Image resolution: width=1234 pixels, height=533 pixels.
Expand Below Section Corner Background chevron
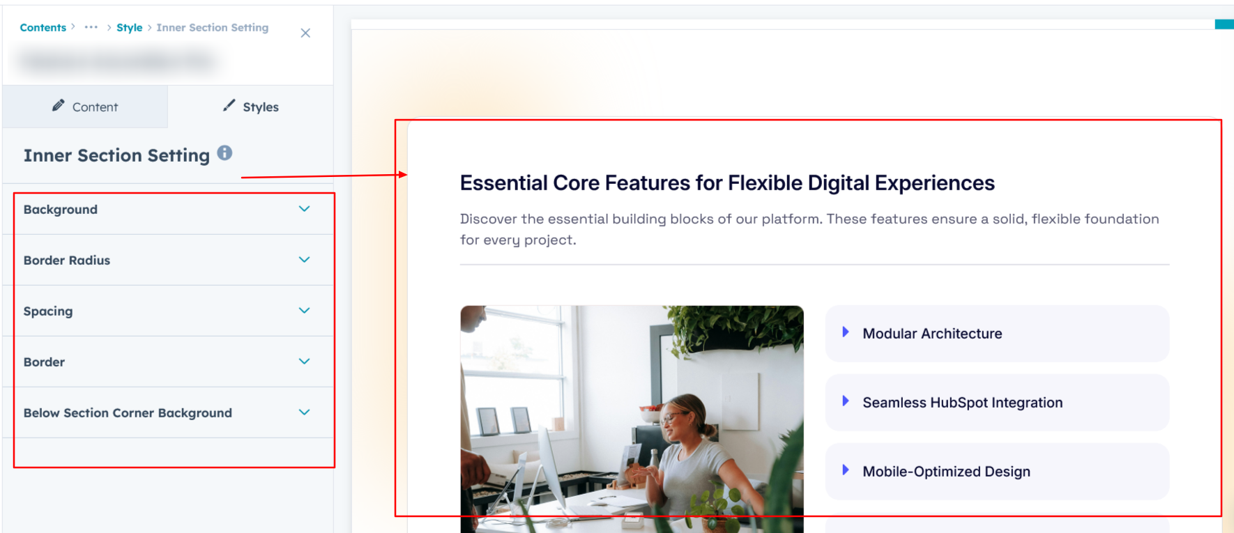tap(305, 412)
